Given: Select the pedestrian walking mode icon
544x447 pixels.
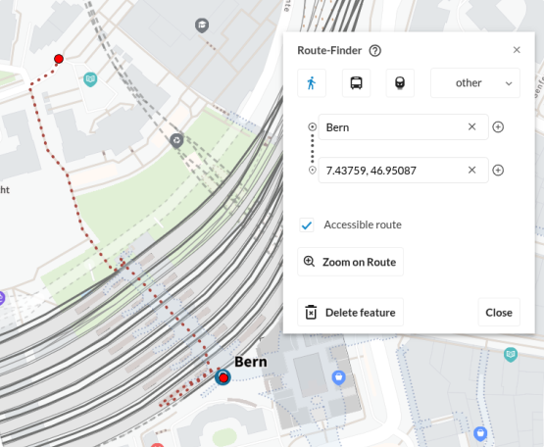Looking at the screenshot, I should [312, 83].
